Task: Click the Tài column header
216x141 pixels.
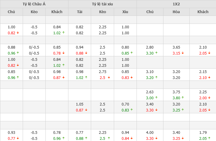Action: (79, 12)
